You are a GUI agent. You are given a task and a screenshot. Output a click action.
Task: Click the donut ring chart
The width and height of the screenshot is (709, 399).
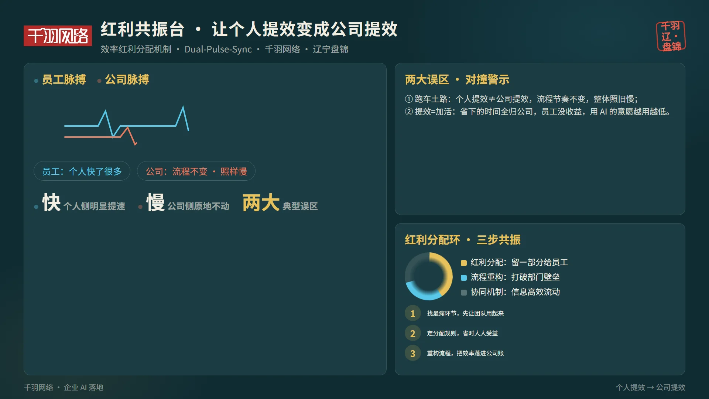(429, 276)
